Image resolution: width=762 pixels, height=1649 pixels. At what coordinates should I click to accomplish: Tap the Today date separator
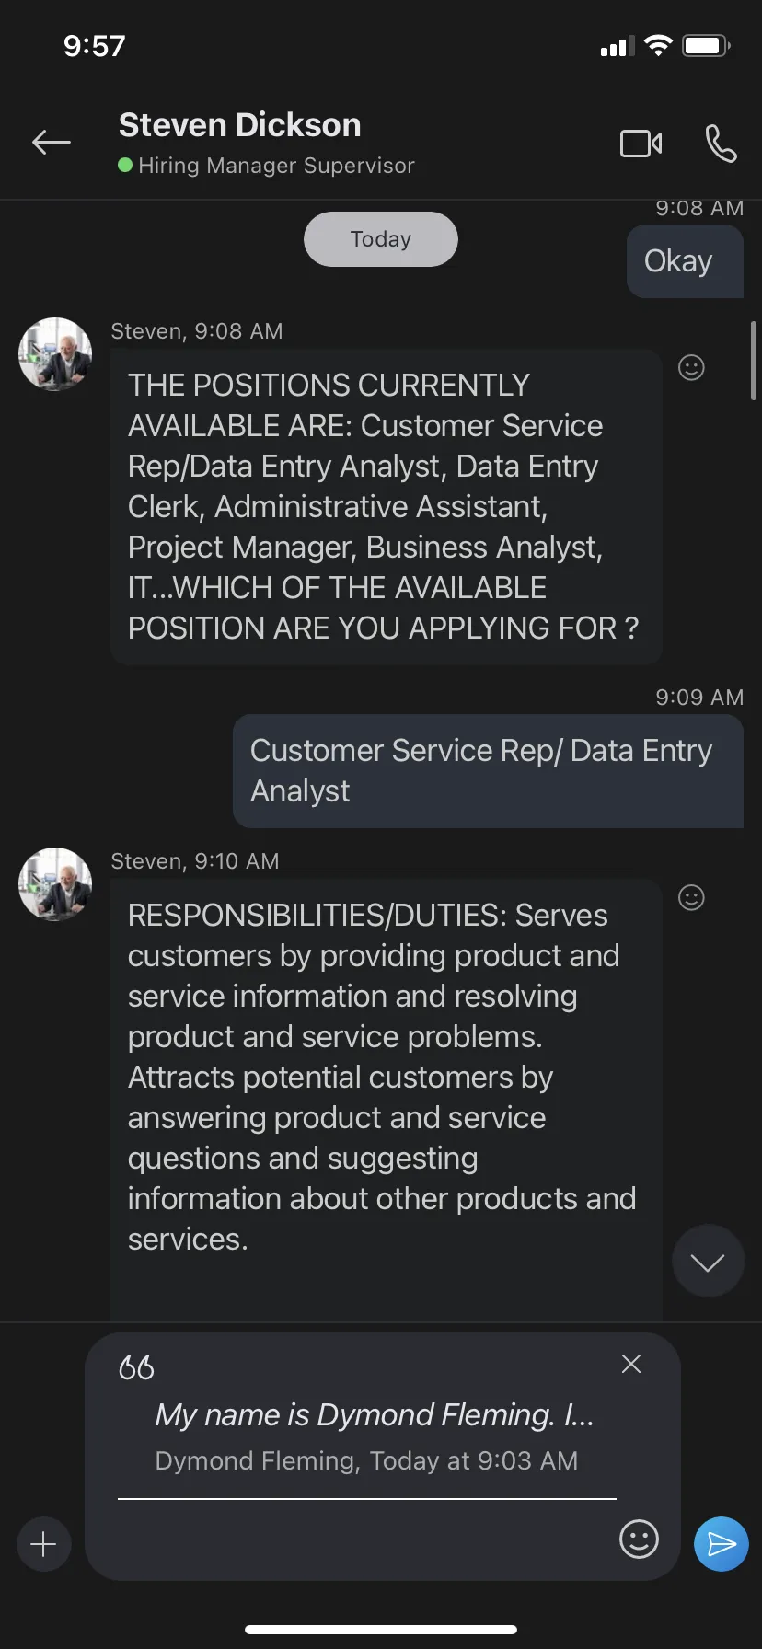coord(380,239)
